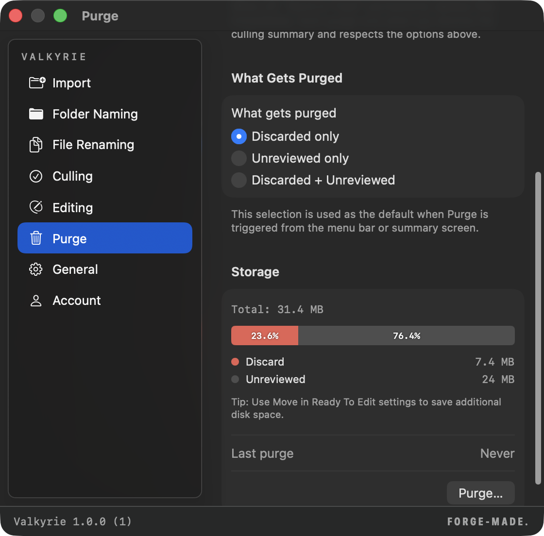
Task: Select the Editing sidebar label
Action: (72, 207)
